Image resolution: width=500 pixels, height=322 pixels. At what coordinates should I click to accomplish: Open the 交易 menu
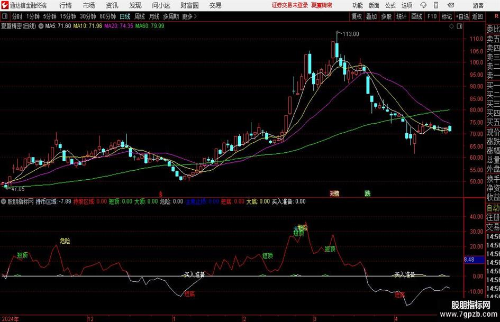(x=215, y=5)
